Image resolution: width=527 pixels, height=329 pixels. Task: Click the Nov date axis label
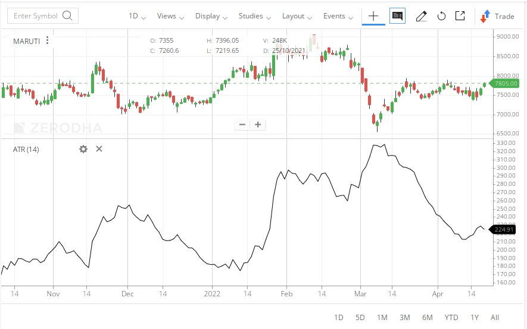(53, 294)
